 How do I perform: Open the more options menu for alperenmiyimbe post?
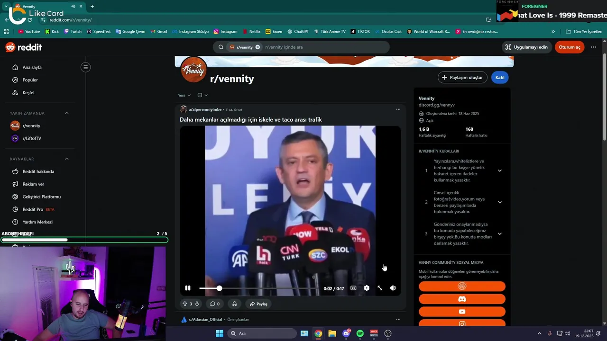coord(398,109)
